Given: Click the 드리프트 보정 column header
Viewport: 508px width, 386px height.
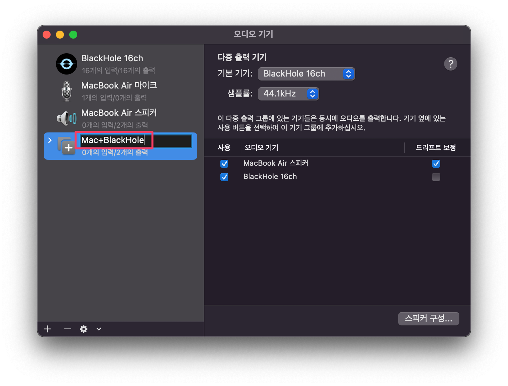Looking at the screenshot, I should [436, 147].
